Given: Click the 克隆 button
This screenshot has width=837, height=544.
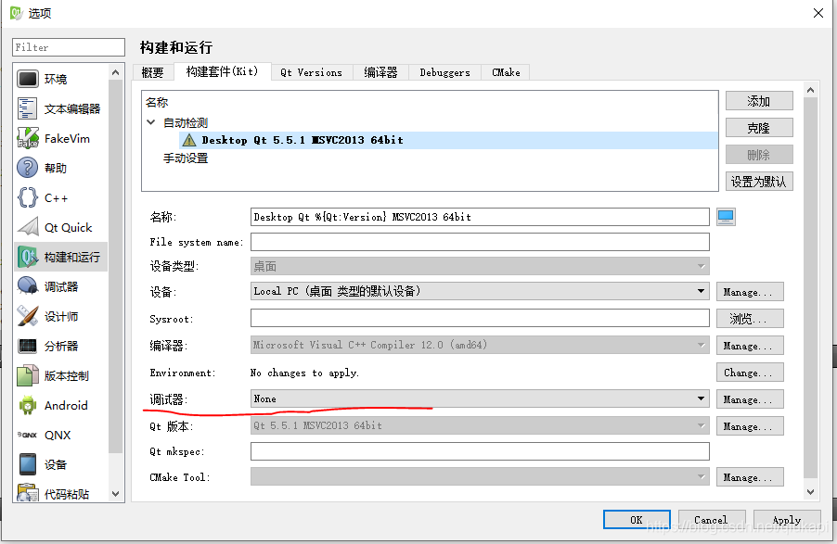Looking at the screenshot, I should 759,128.
